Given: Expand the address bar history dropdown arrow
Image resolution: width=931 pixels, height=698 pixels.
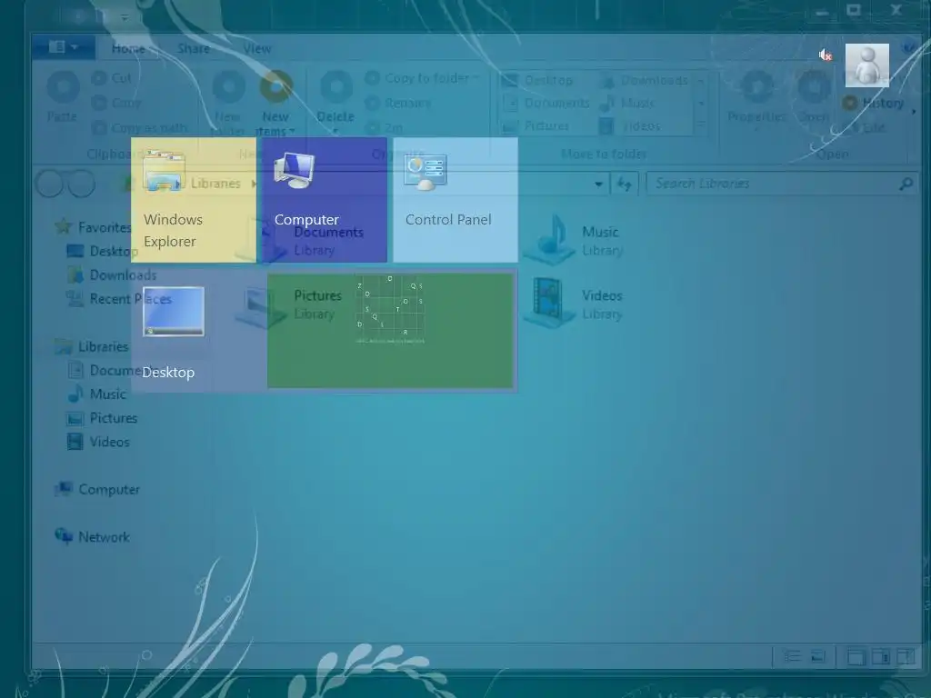Looking at the screenshot, I should pos(598,184).
